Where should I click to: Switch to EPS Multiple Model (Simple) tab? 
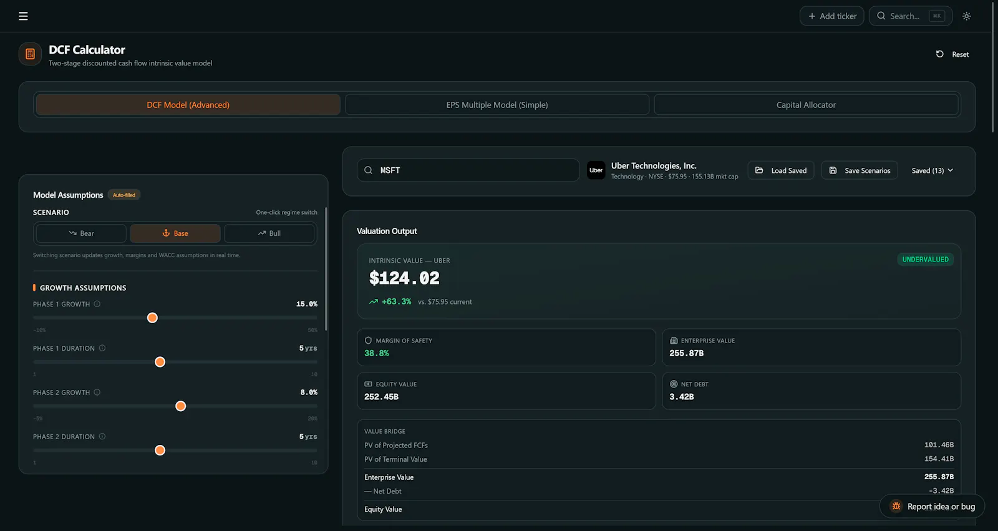click(x=497, y=105)
